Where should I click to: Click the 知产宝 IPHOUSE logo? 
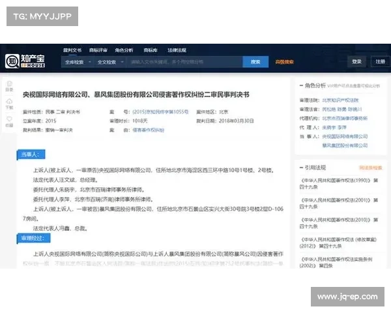tap(25, 61)
